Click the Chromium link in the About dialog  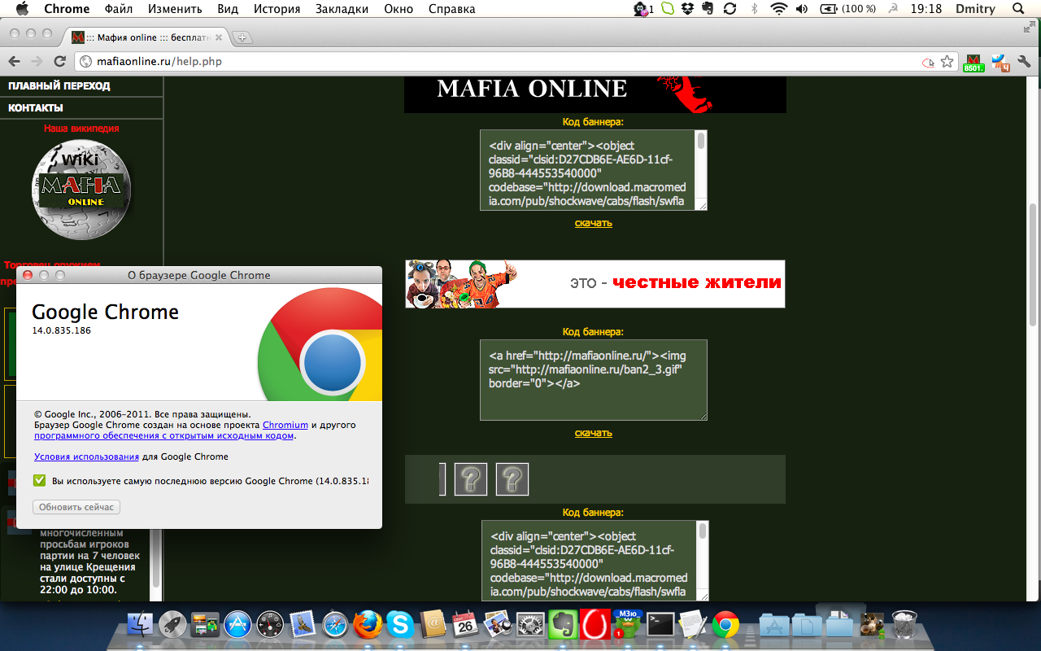285,425
